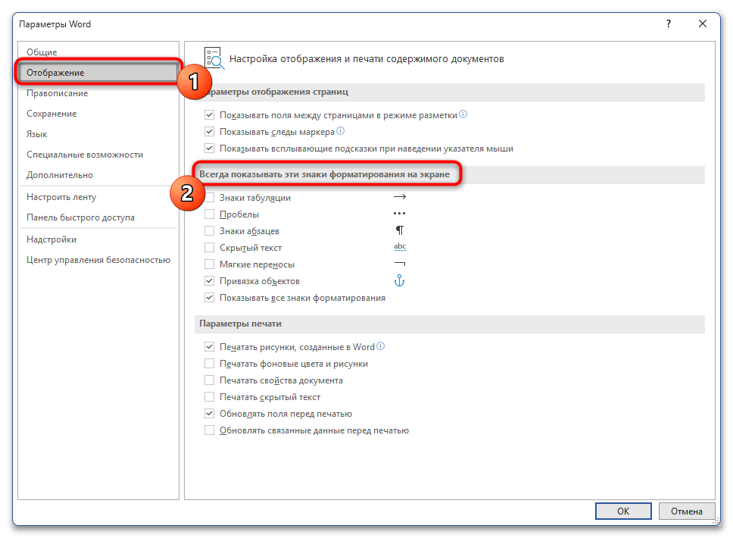Click the hidden text abc icon
Viewport: 733px width, 538px height.
click(400, 246)
